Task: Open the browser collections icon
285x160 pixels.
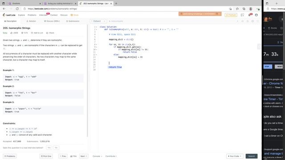Action: 244,9
